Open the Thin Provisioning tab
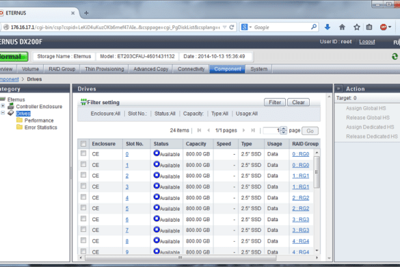The image size is (400, 267). point(105,69)
